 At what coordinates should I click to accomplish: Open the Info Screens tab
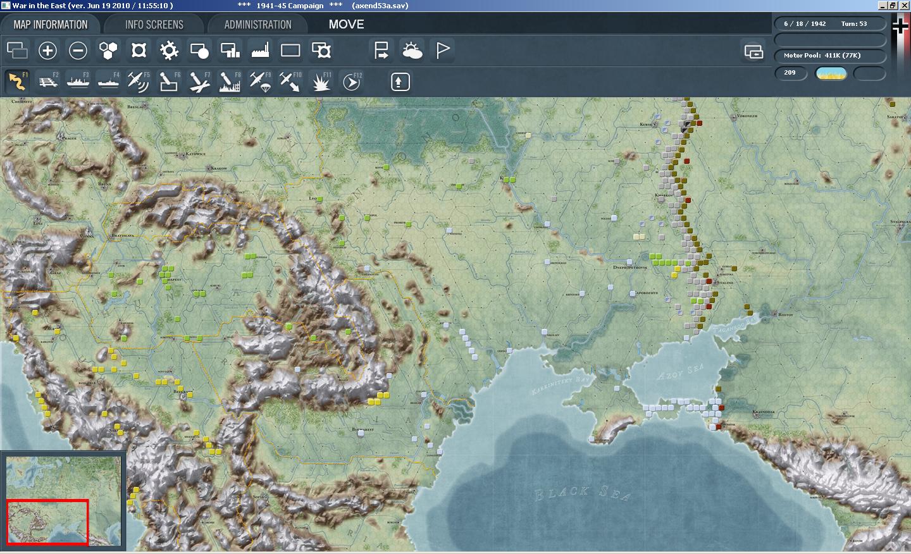point(154,25)
